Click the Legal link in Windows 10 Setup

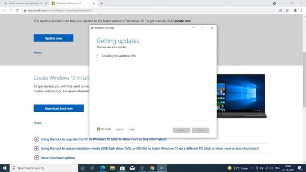tap(131, 129)
